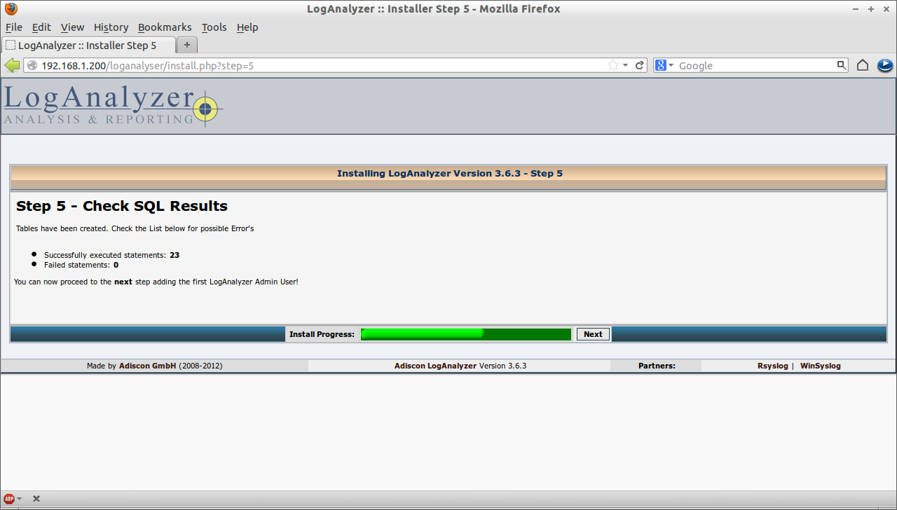The image size is (897, 510).
Task: Open the Help menu
Action: pyautogui.click(x=247, y=27)
